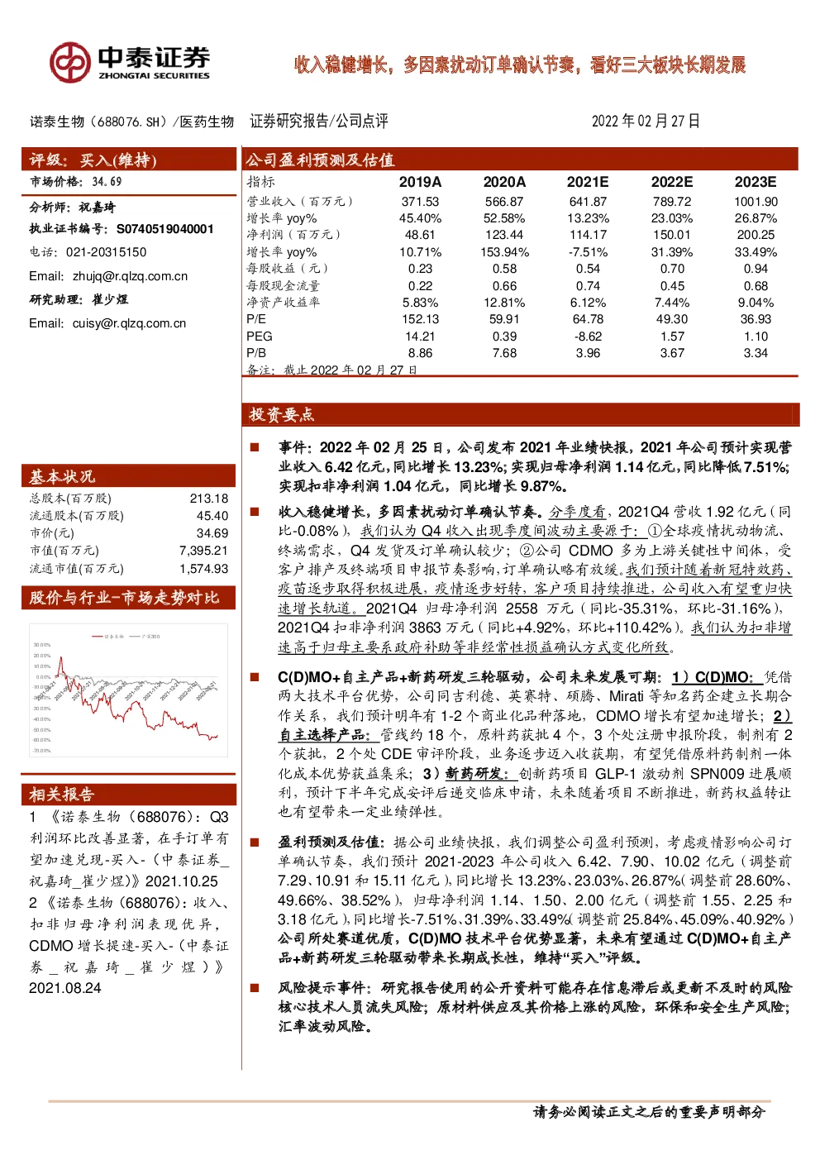Click the 2019A column header
Viewport: 820px width, 1160px height.
420,182
